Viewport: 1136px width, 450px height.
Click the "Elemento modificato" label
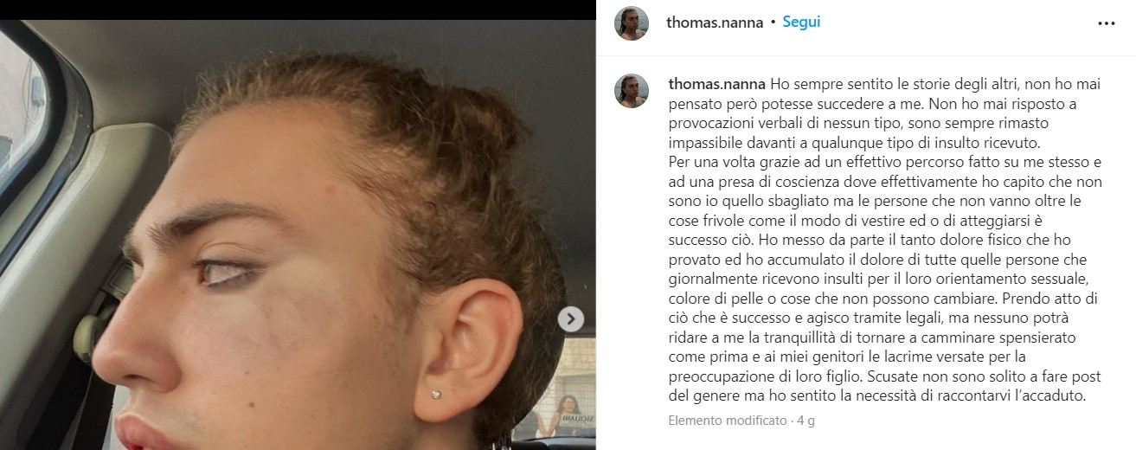pos(727,421)
